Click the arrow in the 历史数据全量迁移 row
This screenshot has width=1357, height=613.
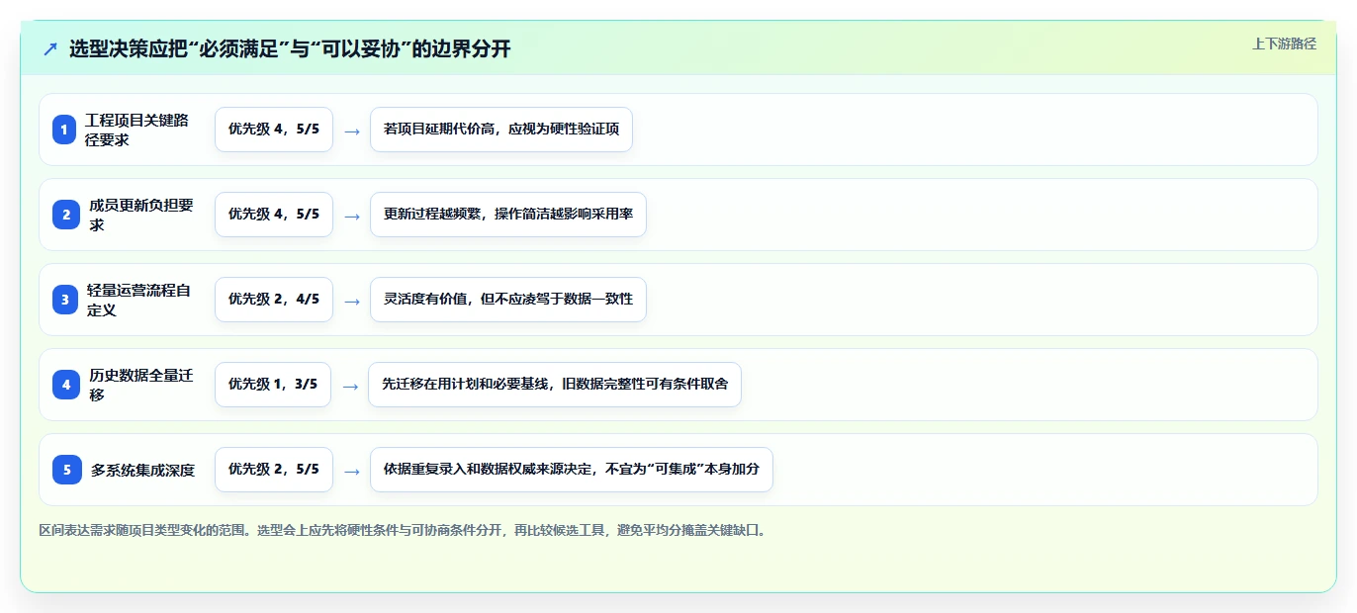[350, 386]
